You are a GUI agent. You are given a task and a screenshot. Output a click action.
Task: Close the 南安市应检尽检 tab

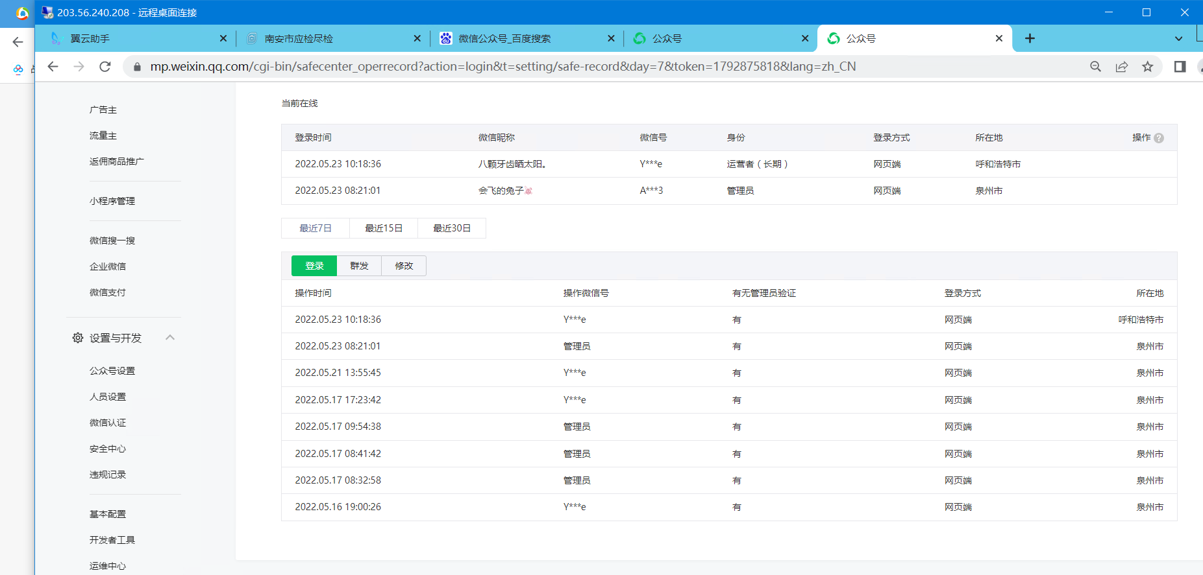[x=417, y=38]
